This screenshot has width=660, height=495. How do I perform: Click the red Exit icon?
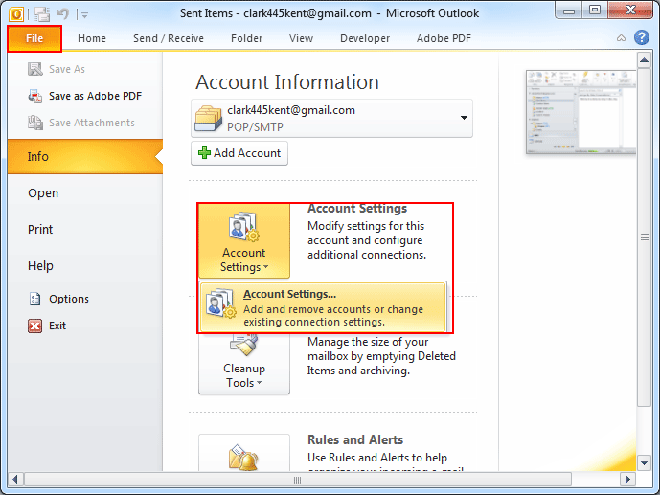(34, 326)
